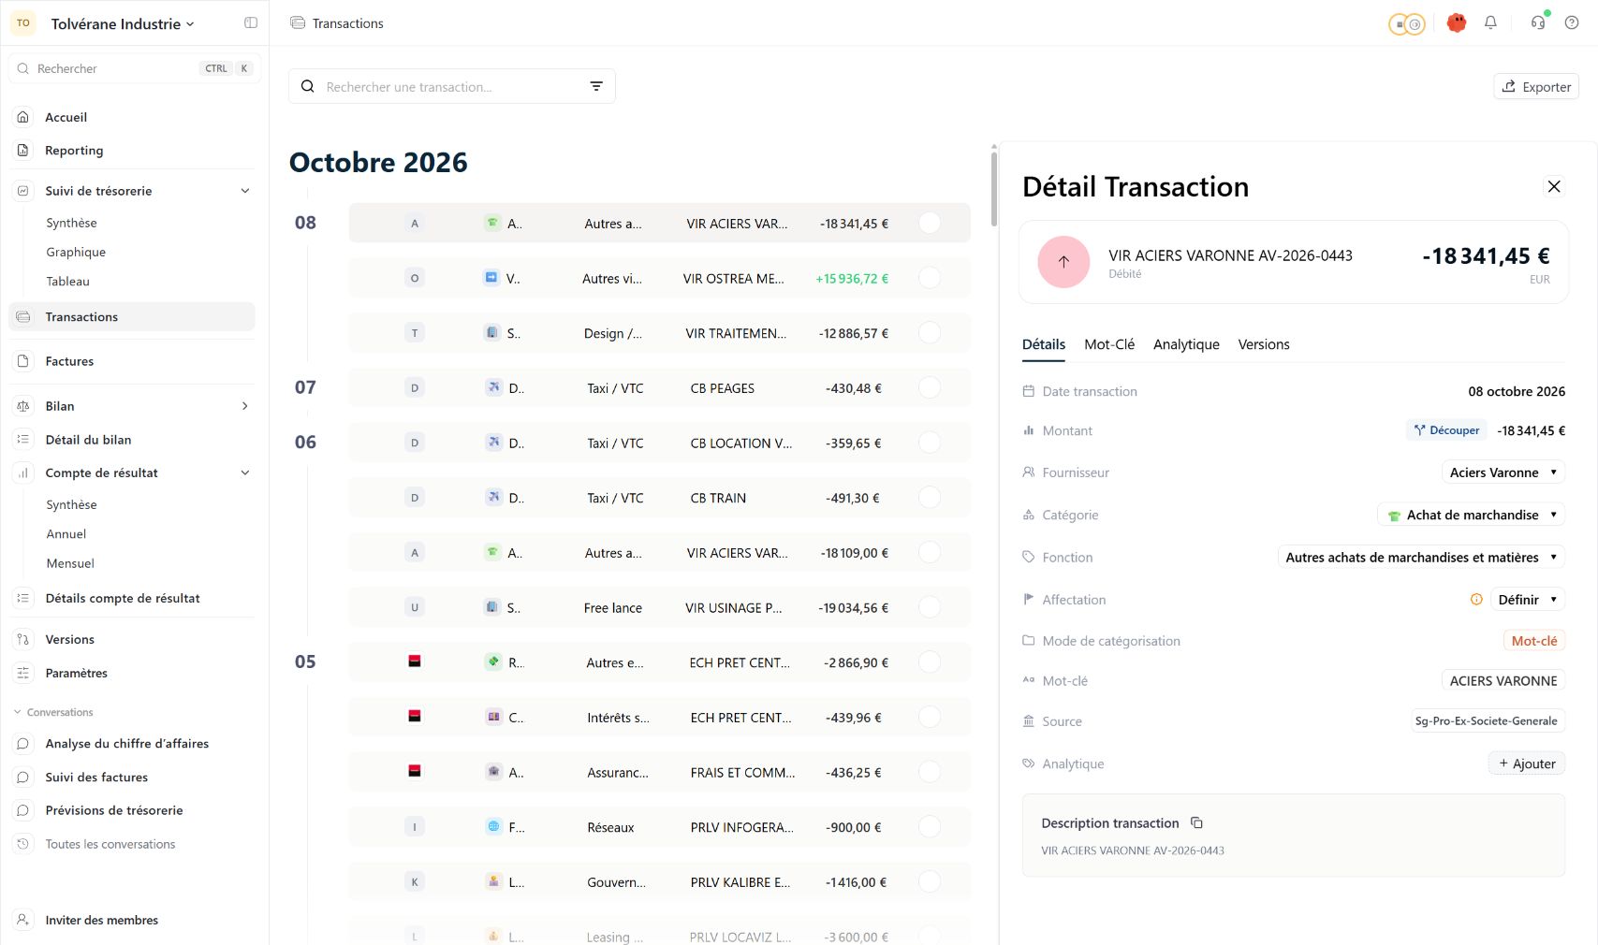Switch to the Analytique tab
Screen dimensions: 1598x945
tap(1186, 344)
